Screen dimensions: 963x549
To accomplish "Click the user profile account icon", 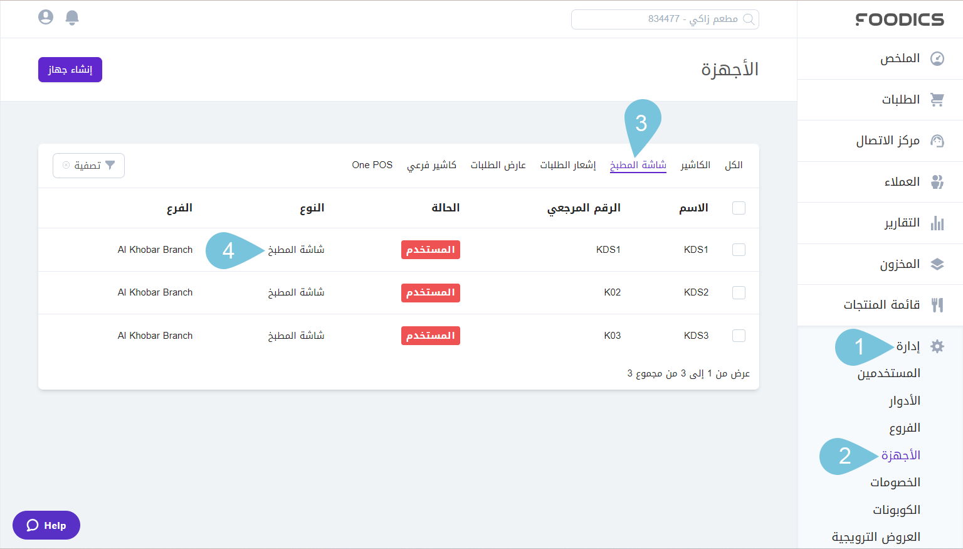I will (x=46, y=18).
